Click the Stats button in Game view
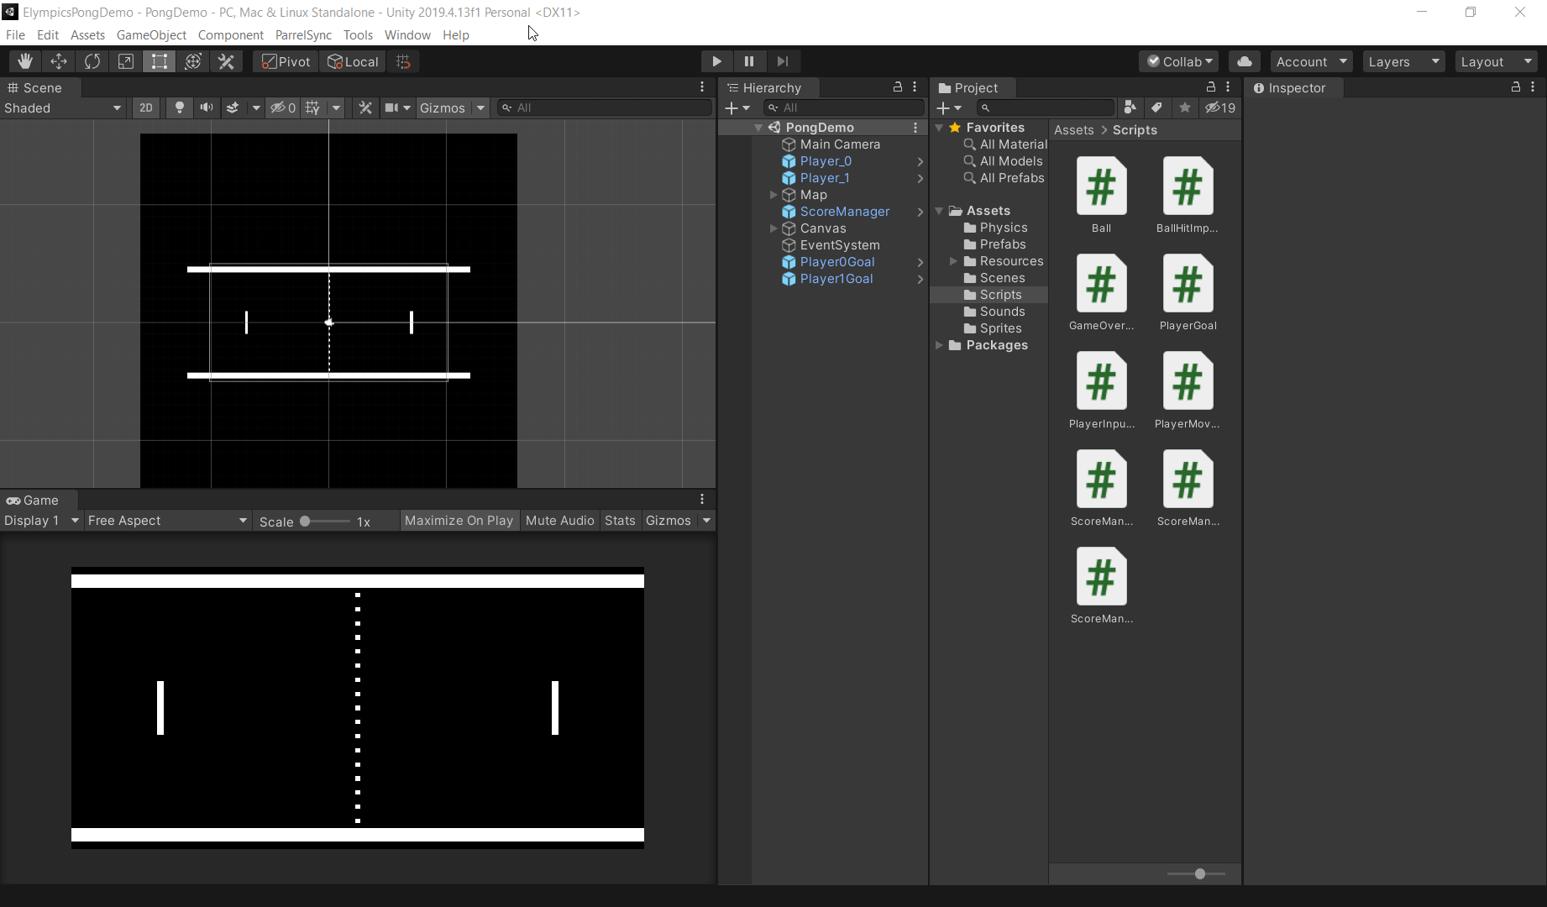 [x=620, y=521]
